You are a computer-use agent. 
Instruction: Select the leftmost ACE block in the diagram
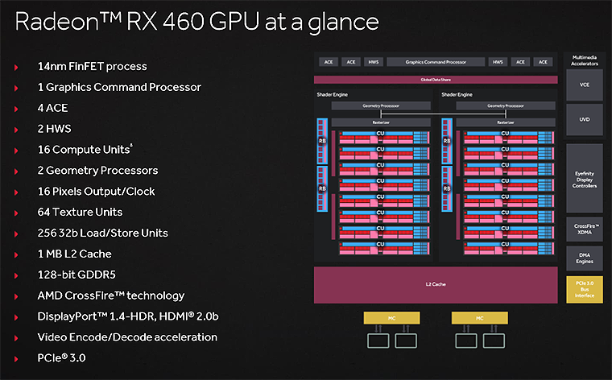pos(329,62)
